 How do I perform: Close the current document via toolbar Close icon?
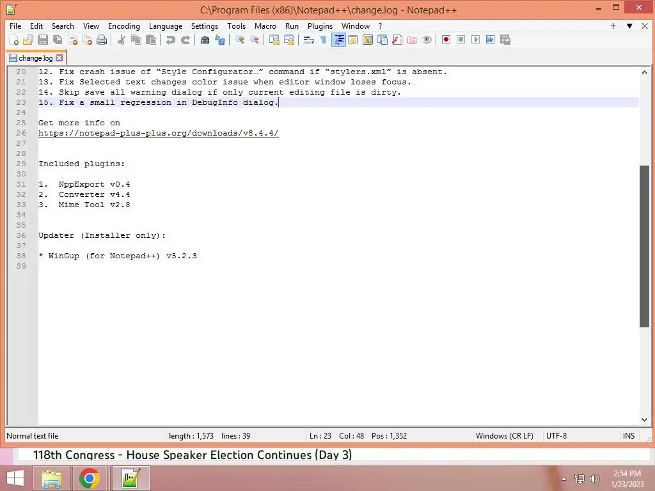coord(72,40)
